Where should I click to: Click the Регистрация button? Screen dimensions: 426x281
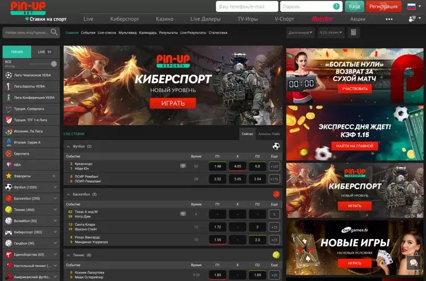pos(383,6)
